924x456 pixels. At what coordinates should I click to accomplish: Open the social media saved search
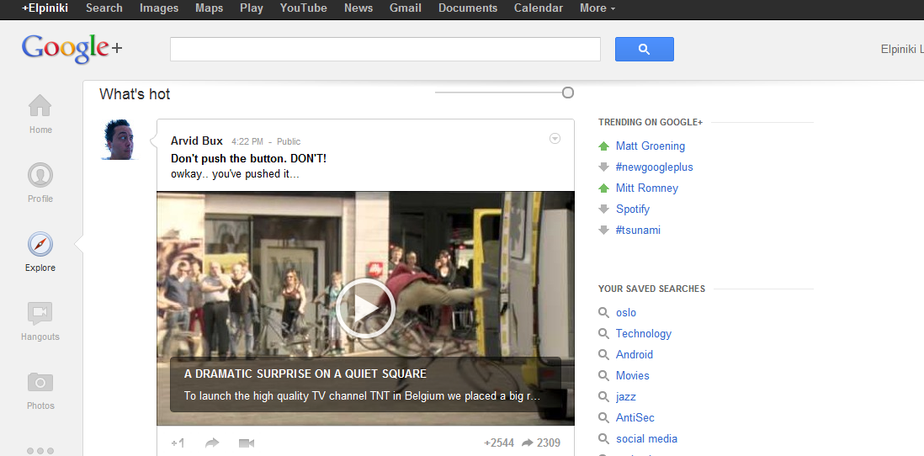click(x=646, y=439)
